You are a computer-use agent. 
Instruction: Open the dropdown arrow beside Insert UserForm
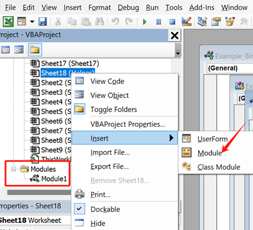point(32,22)
